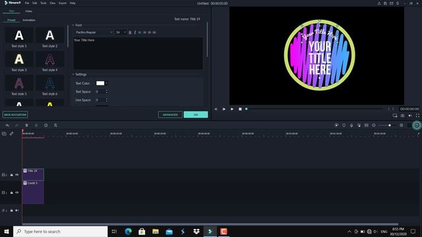Collapse the Font section
422x237 pixels.
[x=73, y=25]
